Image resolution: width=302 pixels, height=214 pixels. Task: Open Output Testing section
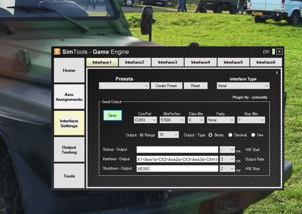pyautogui.click(x=69, y=149)
